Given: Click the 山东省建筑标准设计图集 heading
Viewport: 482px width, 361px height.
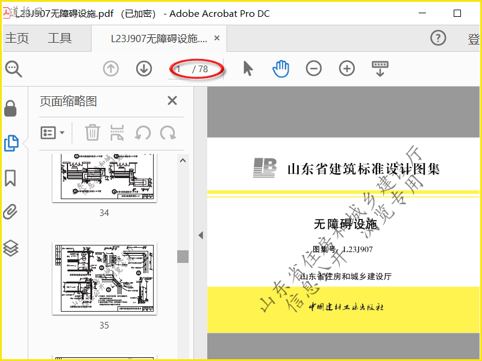Looking at the screenshot, I should (x=364, y=169).
